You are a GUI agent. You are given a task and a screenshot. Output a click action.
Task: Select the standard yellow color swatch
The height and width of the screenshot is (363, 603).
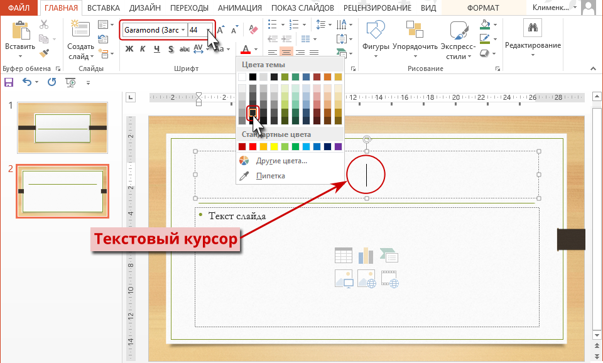click(274, 146)
